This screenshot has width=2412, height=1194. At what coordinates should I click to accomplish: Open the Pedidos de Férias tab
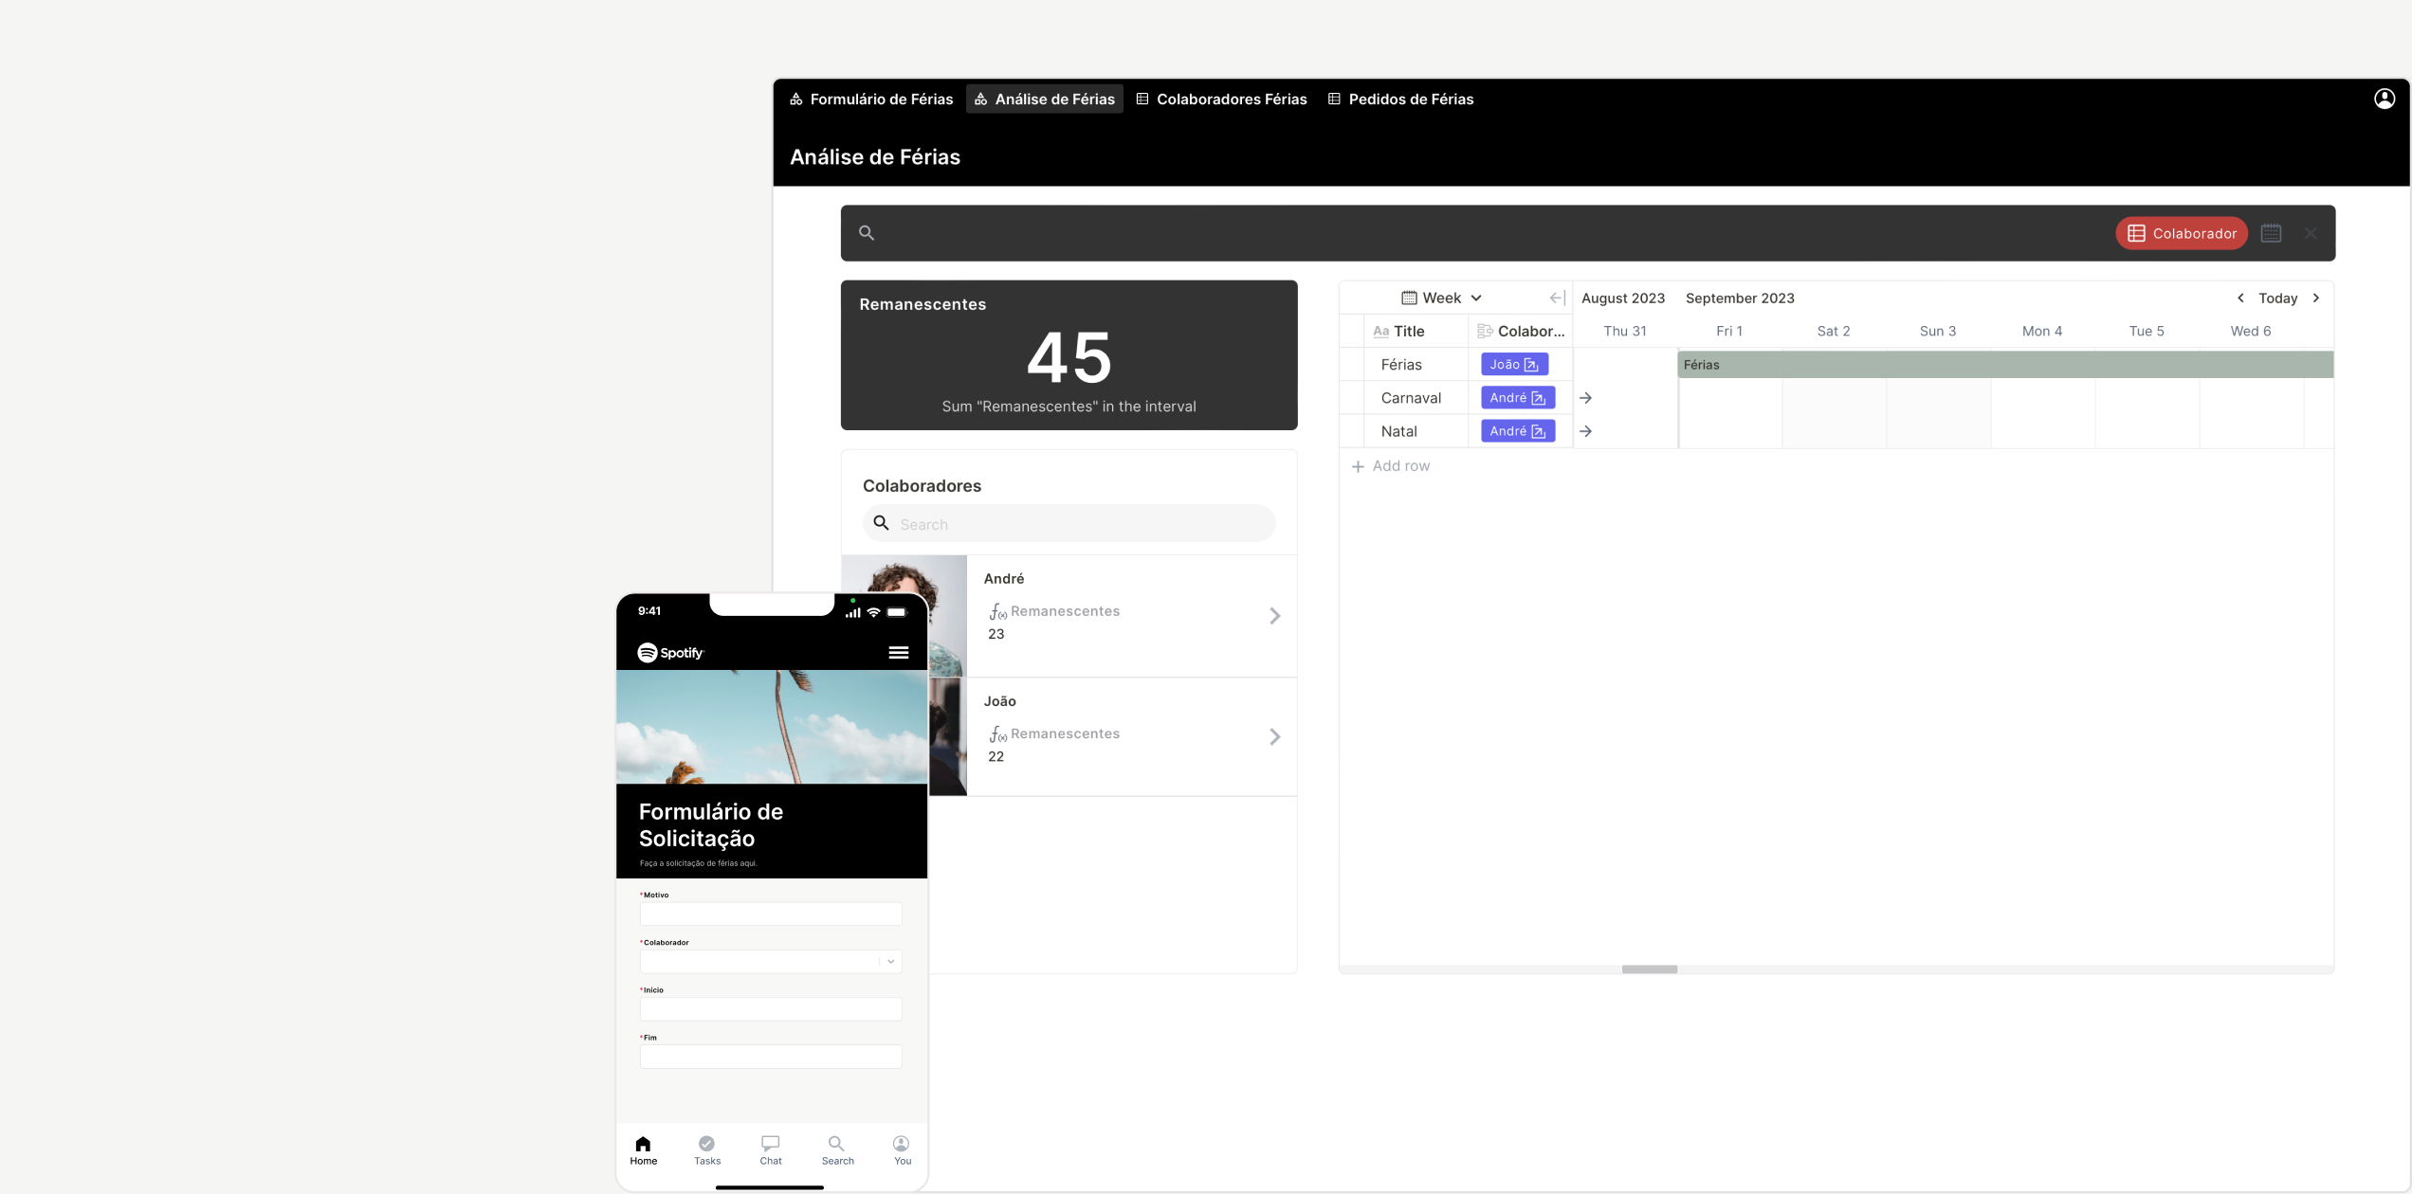[x=1400, y=99]
